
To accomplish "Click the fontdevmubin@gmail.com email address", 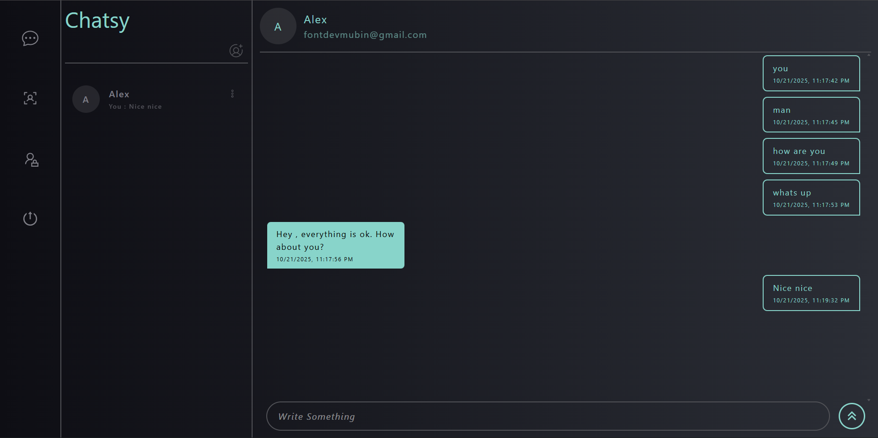I will tap(365, 35).
